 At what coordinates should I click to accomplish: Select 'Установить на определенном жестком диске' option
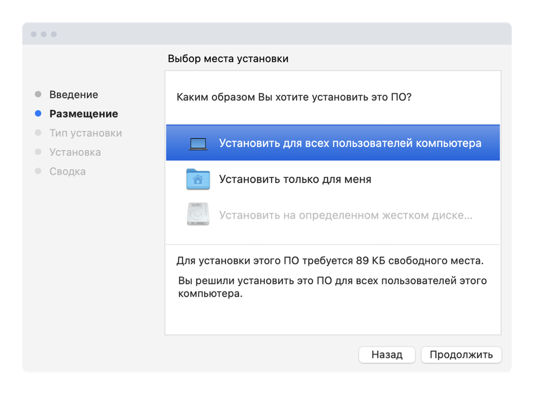345,215
